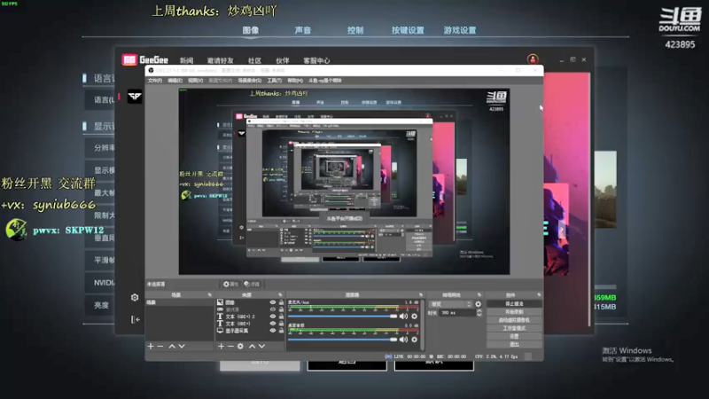Image resolution: width=709 pixels, height=399 pixels.
Task: Toggle visibility of 图像 source
Action: coord(273,302)
